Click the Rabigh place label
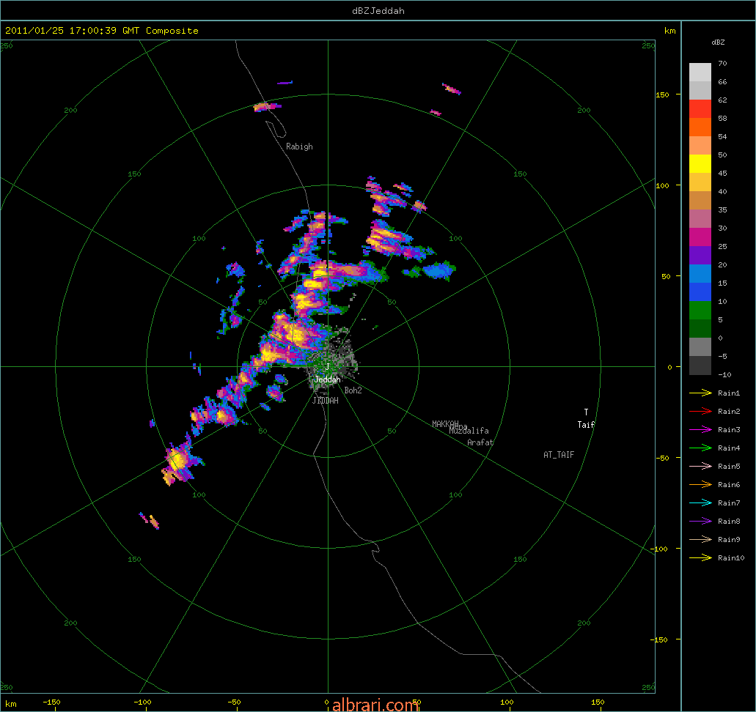 tap(299, 147)
